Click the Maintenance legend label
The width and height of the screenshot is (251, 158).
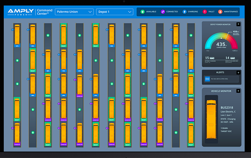230,12
